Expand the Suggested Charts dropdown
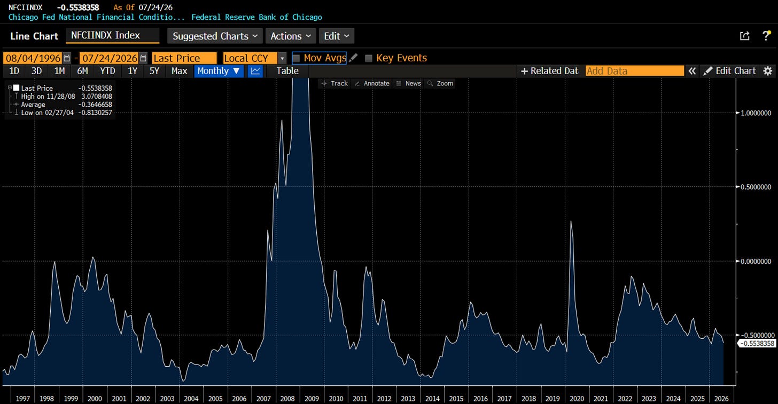Image resolution: width=778 pixels, height=404 pixels. coord(215,36)
